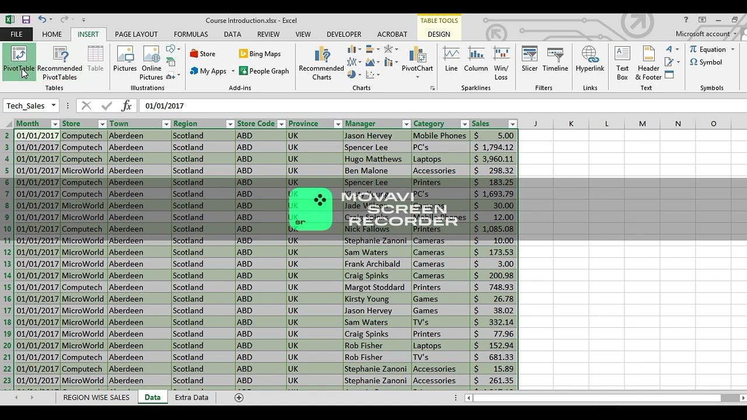Screen dimensions: 747x420
Task: Open the Store column filter dropdown
Action: (102, 124)
